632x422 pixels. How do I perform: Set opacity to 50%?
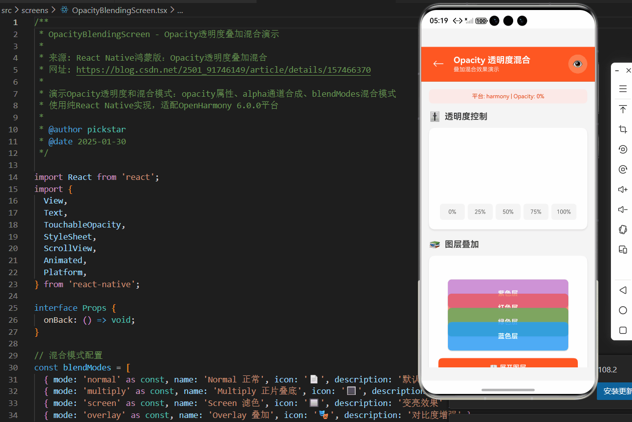coord(508,212)
